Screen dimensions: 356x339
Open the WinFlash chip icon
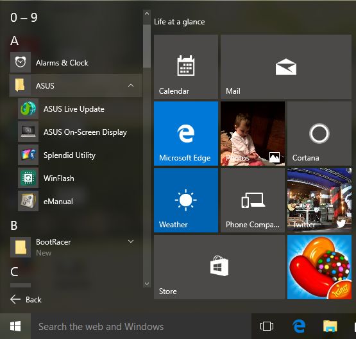[x=28, y=178]
